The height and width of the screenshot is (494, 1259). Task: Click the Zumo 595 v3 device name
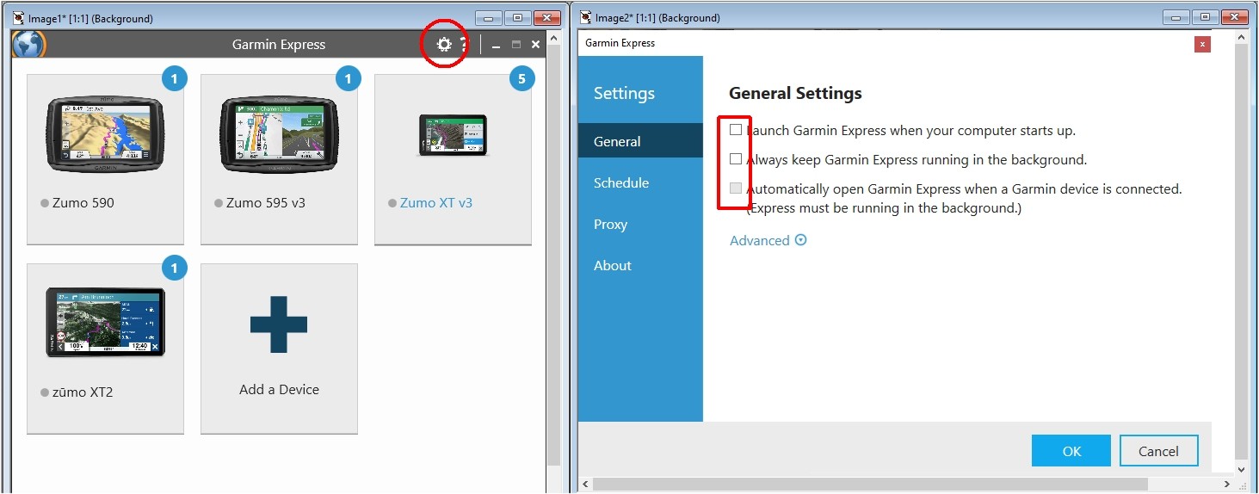pyautogui.click(x=266, y=203)
